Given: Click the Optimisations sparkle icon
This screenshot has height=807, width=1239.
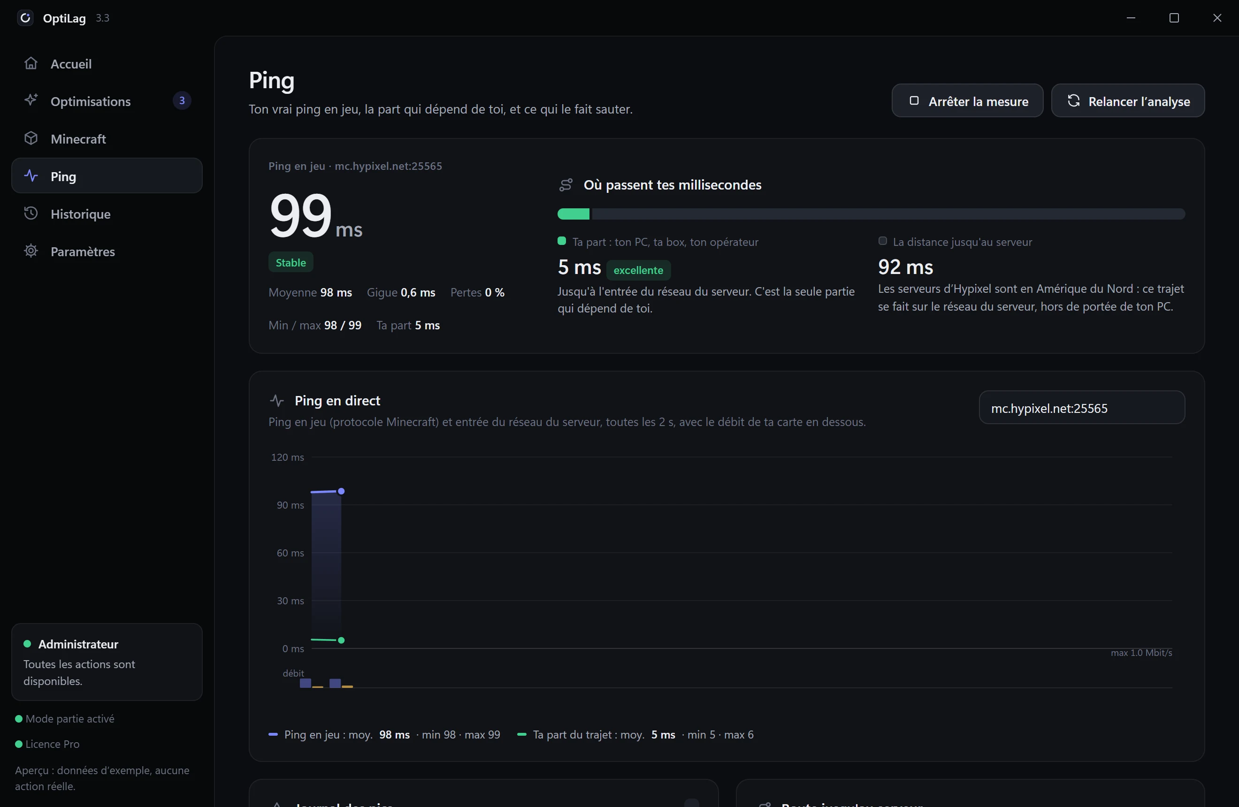Looking at the screenshot, I should pyautogui.click(x=31, y=100).
